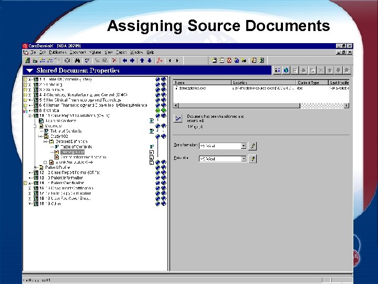Click the grey down arrow in the properties header bar
The height and width of the screenshot is (284, 378).
[x=338, y=70]
